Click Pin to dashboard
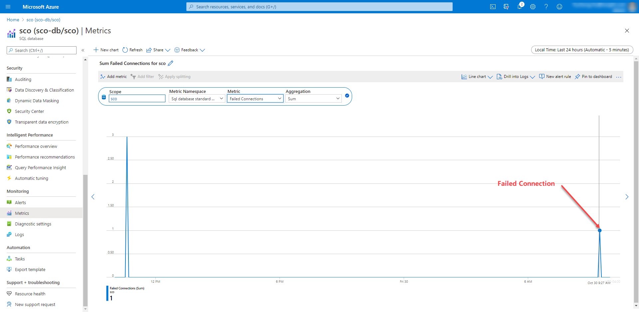This screenshot has height=312, width=639. [593, 77]
